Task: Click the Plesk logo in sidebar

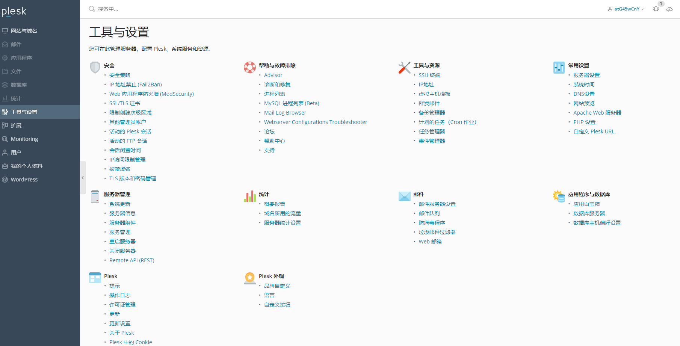Action: [14, 12]
